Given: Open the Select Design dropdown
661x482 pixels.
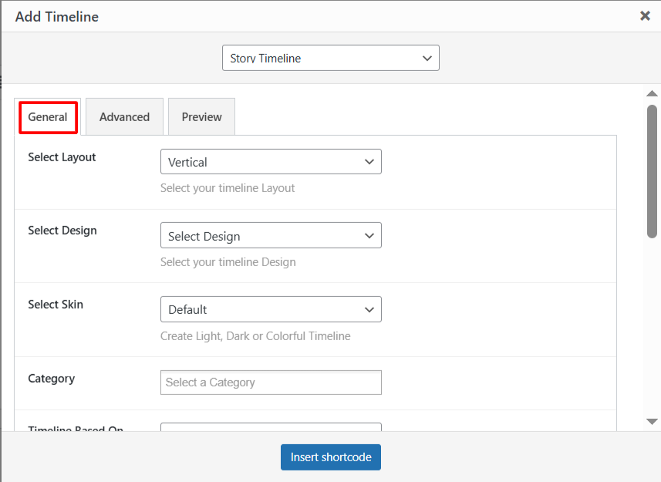Looking at the screenshot, I should [270, 235].
